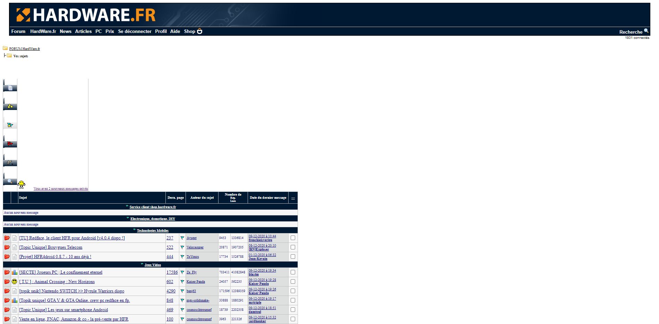659x324 pixels.
Task: Click the flag icon in GTA V row
Action: (182, 300)
